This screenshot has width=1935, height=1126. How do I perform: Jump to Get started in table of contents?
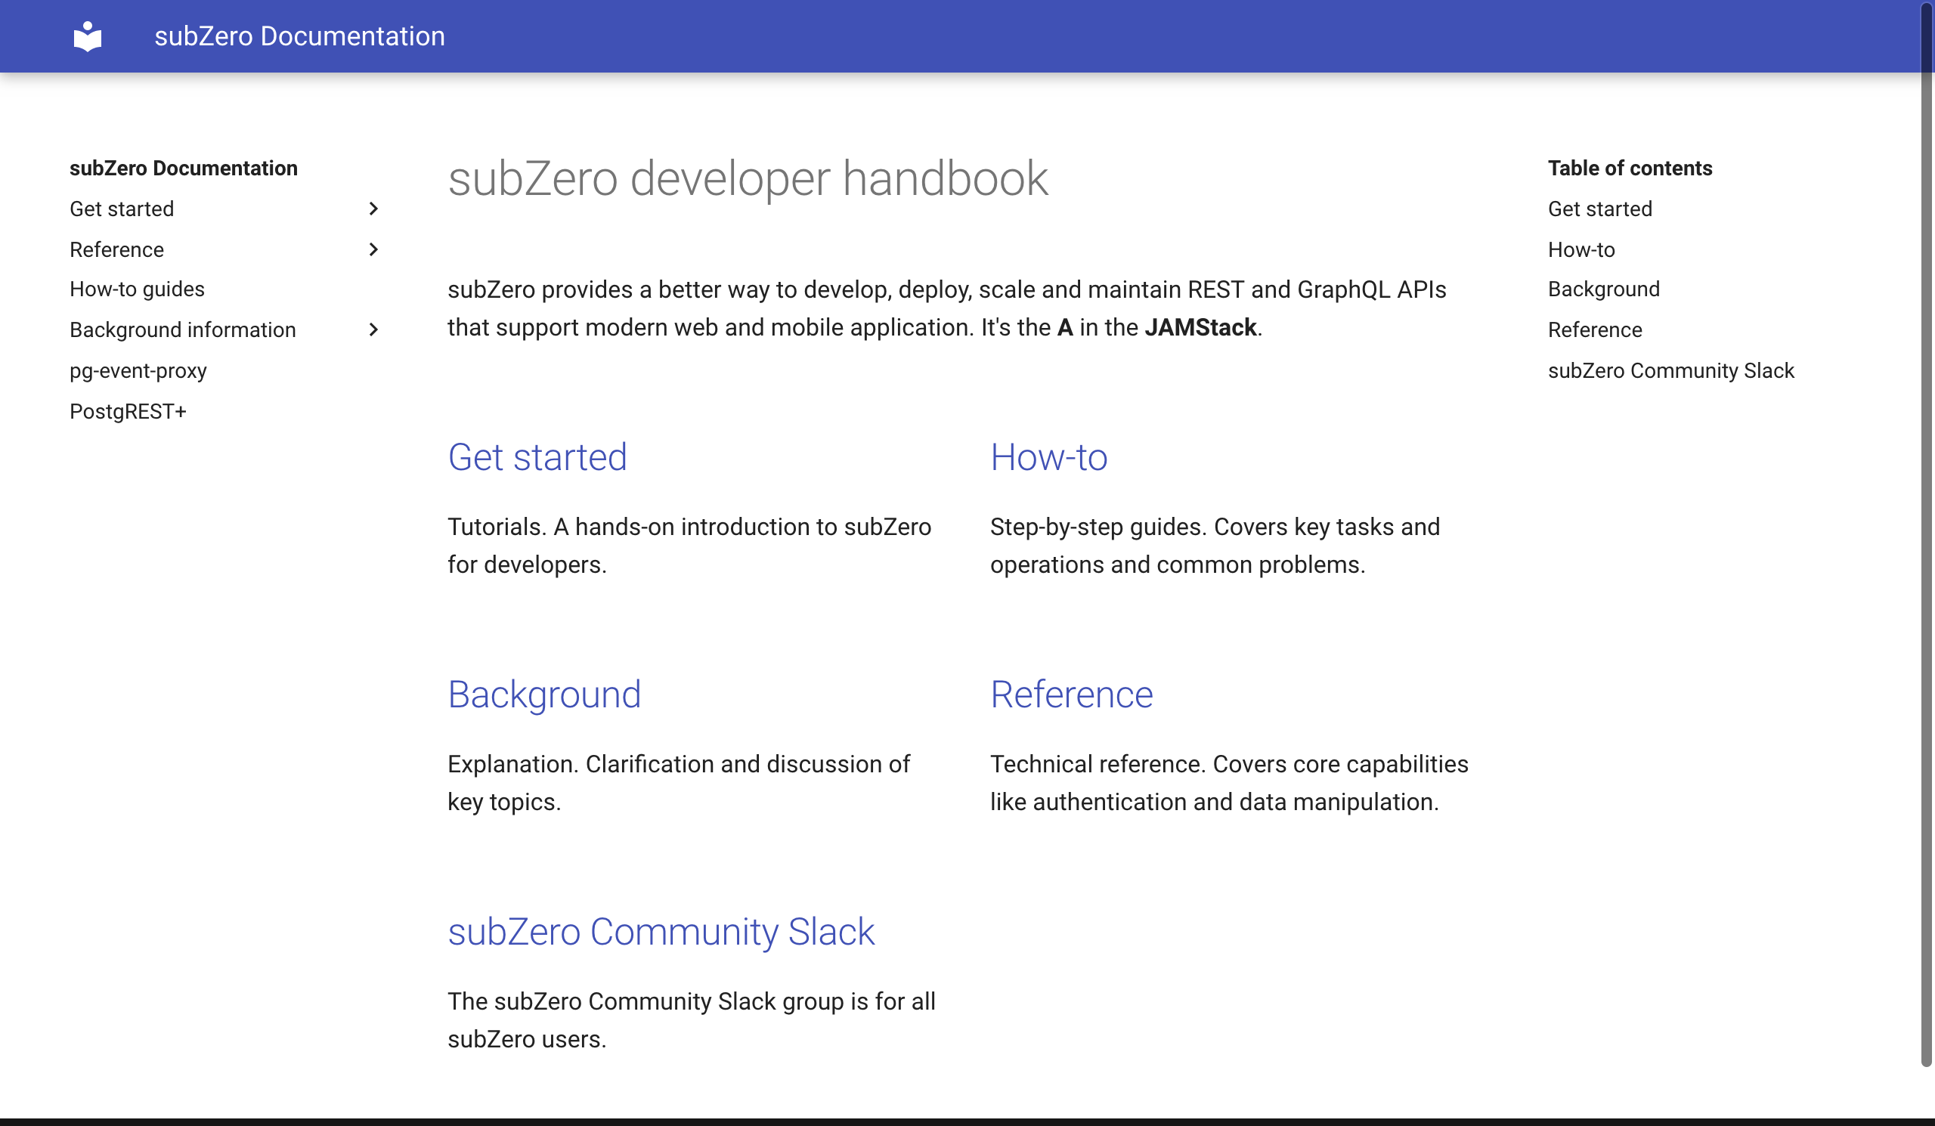(1600, 209)
